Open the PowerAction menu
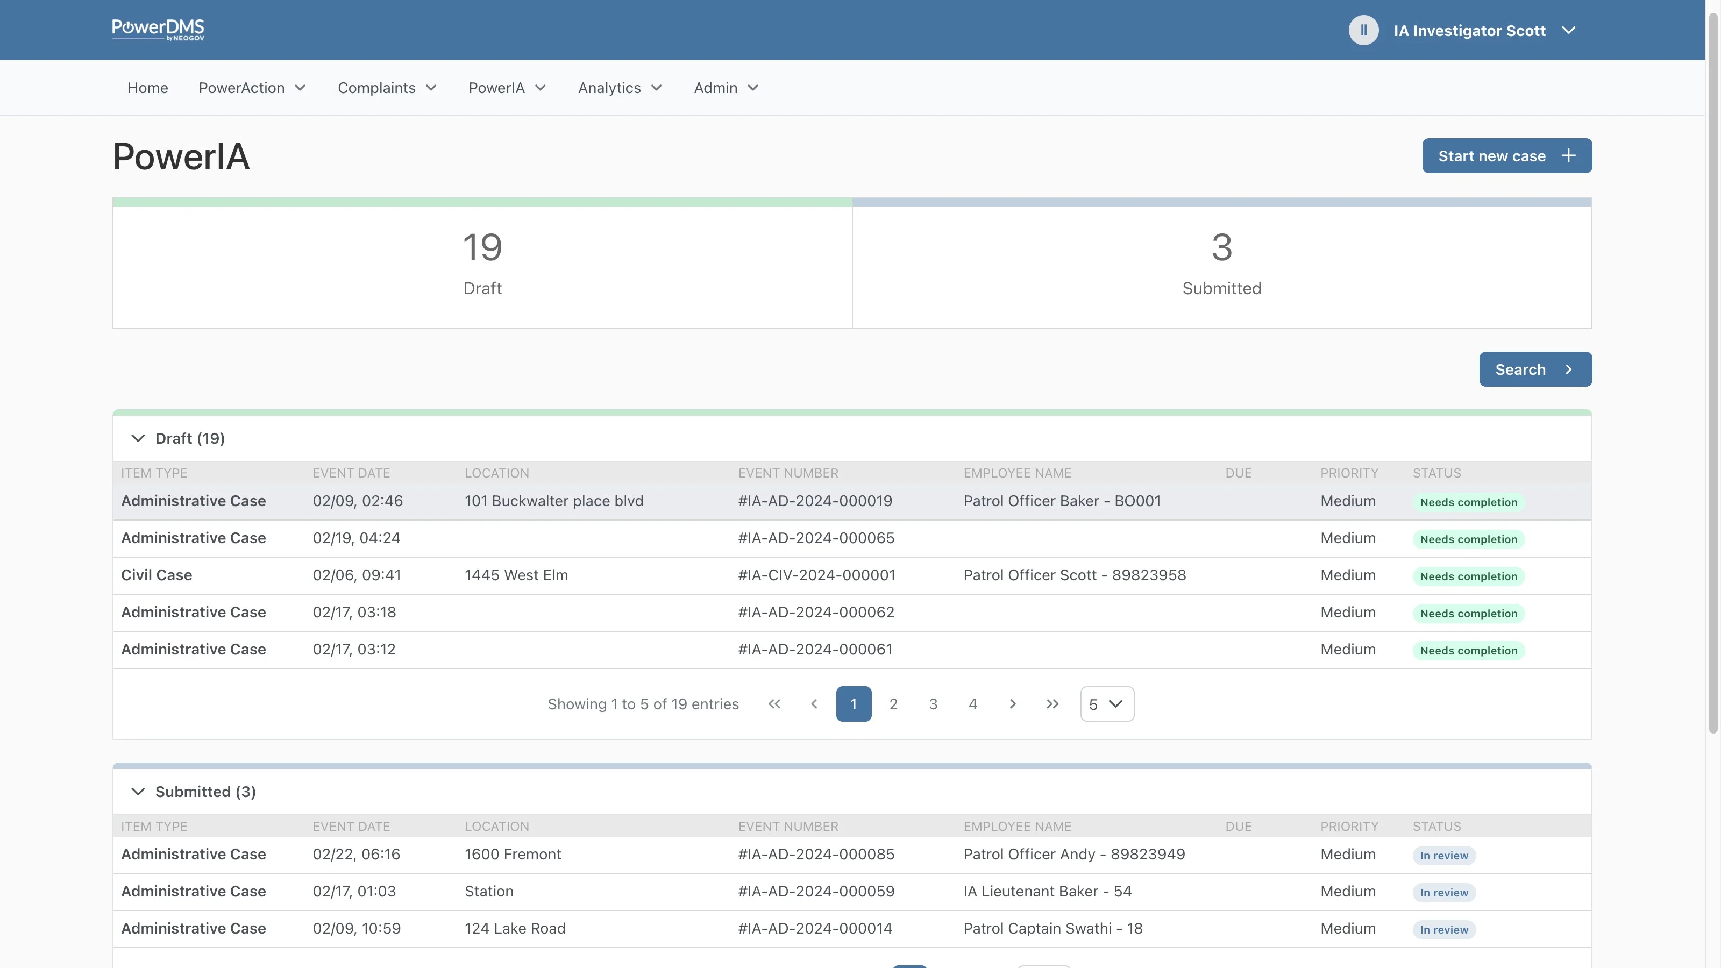 click(252, 88)
